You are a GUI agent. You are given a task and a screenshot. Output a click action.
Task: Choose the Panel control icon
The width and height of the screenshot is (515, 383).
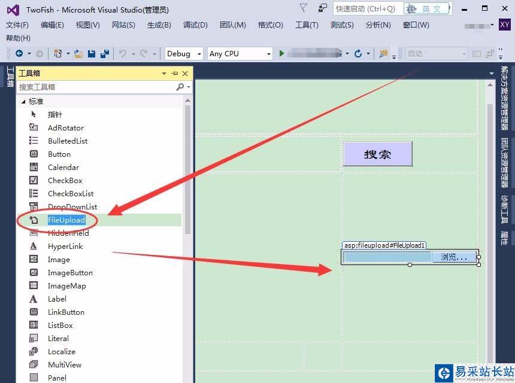[34, 378]
